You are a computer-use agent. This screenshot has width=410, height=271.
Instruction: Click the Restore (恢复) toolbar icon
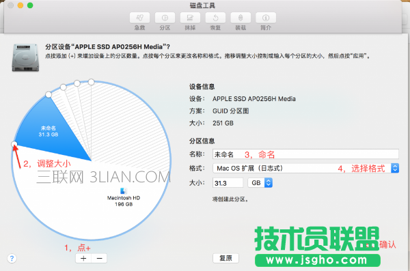pos(215,18)
